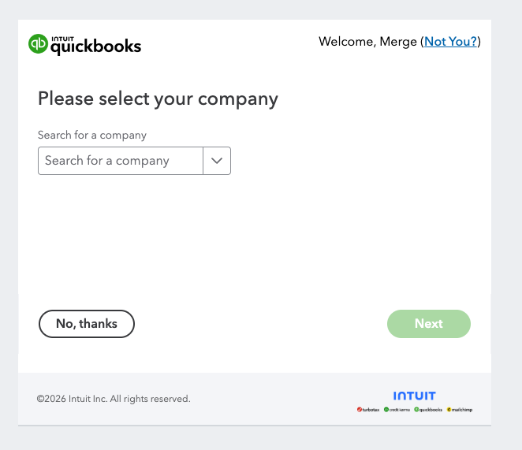The image size is (522, 450).
Task: Click the QuickBooks logo in the footer
Action: (x=428, y=410)
